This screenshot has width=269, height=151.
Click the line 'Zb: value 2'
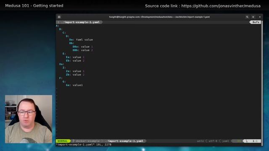pyautogui.click(x=75, y=75)
